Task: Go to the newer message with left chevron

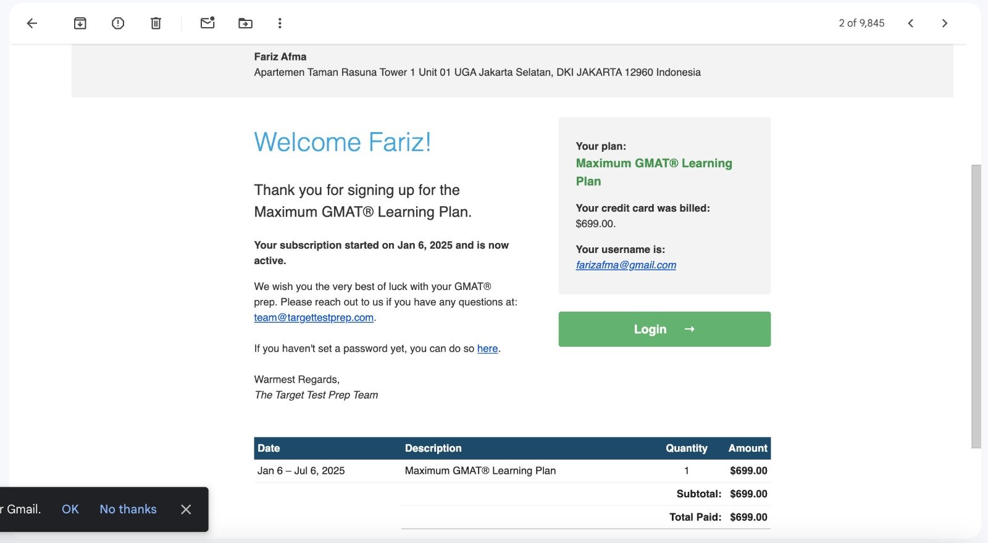Action: pos(910,23)
